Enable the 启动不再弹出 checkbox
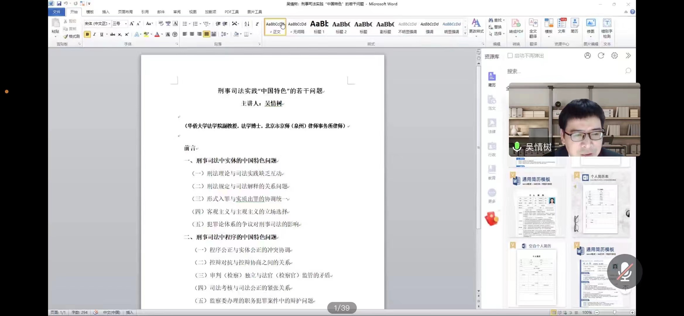 (x=510, y=56)
